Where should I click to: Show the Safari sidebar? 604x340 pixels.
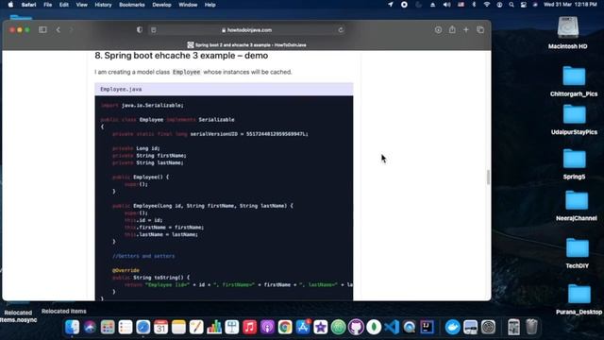pyautogui.click(x=42, y=29)
